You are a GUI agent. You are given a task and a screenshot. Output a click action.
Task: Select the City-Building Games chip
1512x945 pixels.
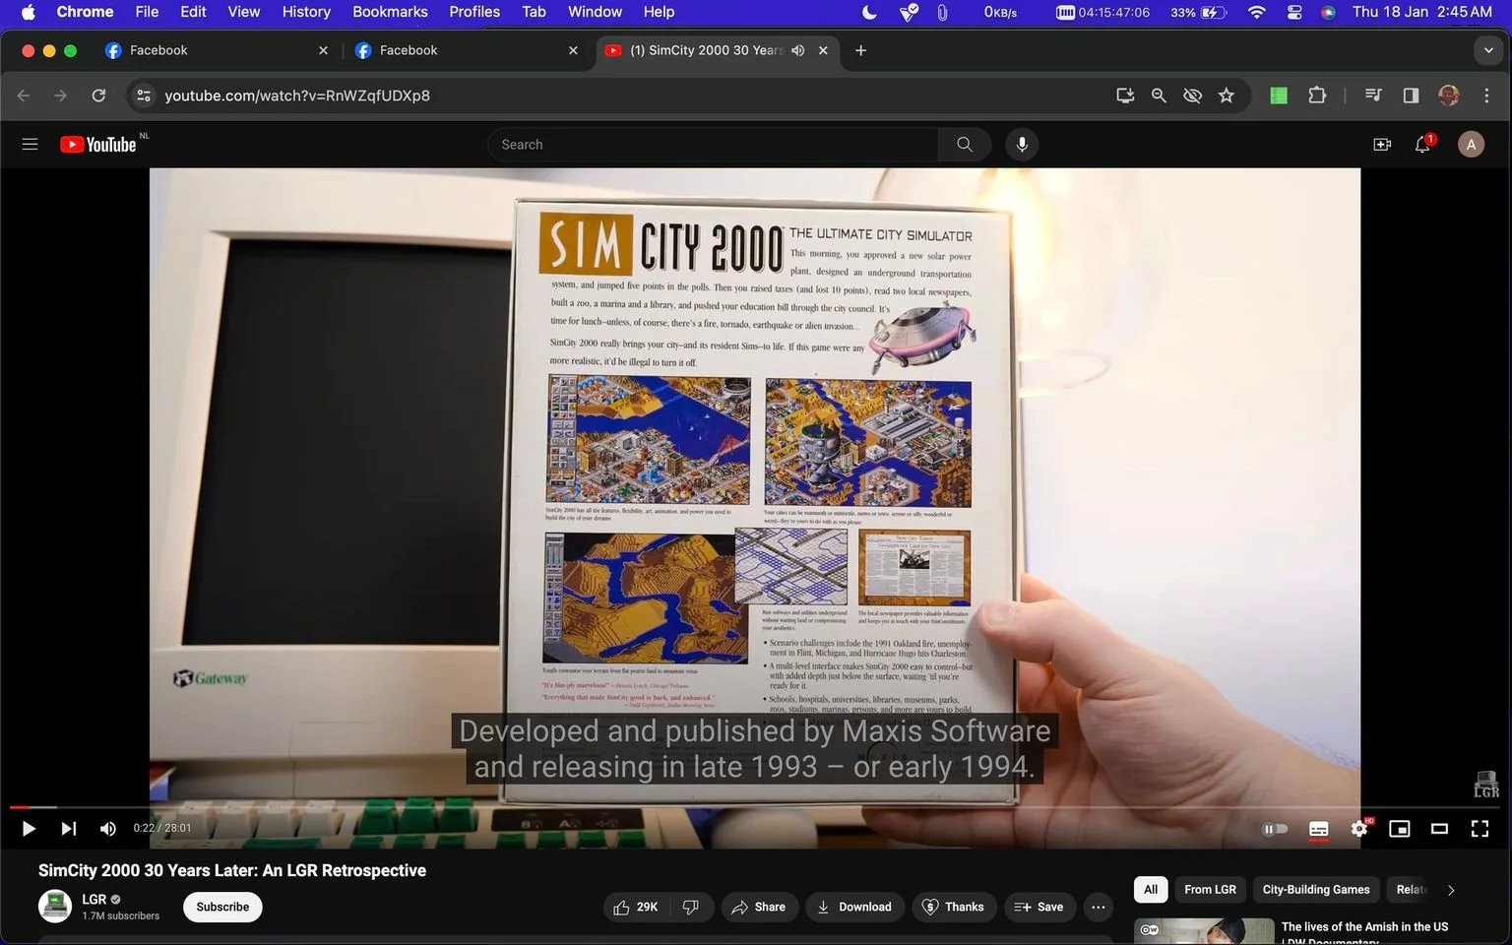tap(1316, 890)
